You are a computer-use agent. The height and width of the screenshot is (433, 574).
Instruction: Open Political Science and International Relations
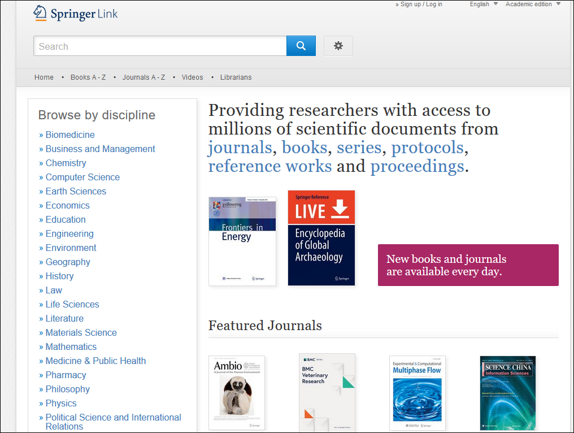pos(113,422)
